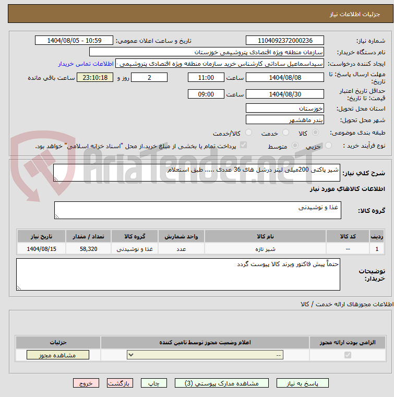Click غذا و نوشیدنی cell in table row
Image resolution: width=394 pixels, height=397 pixels.
[135, 249]
